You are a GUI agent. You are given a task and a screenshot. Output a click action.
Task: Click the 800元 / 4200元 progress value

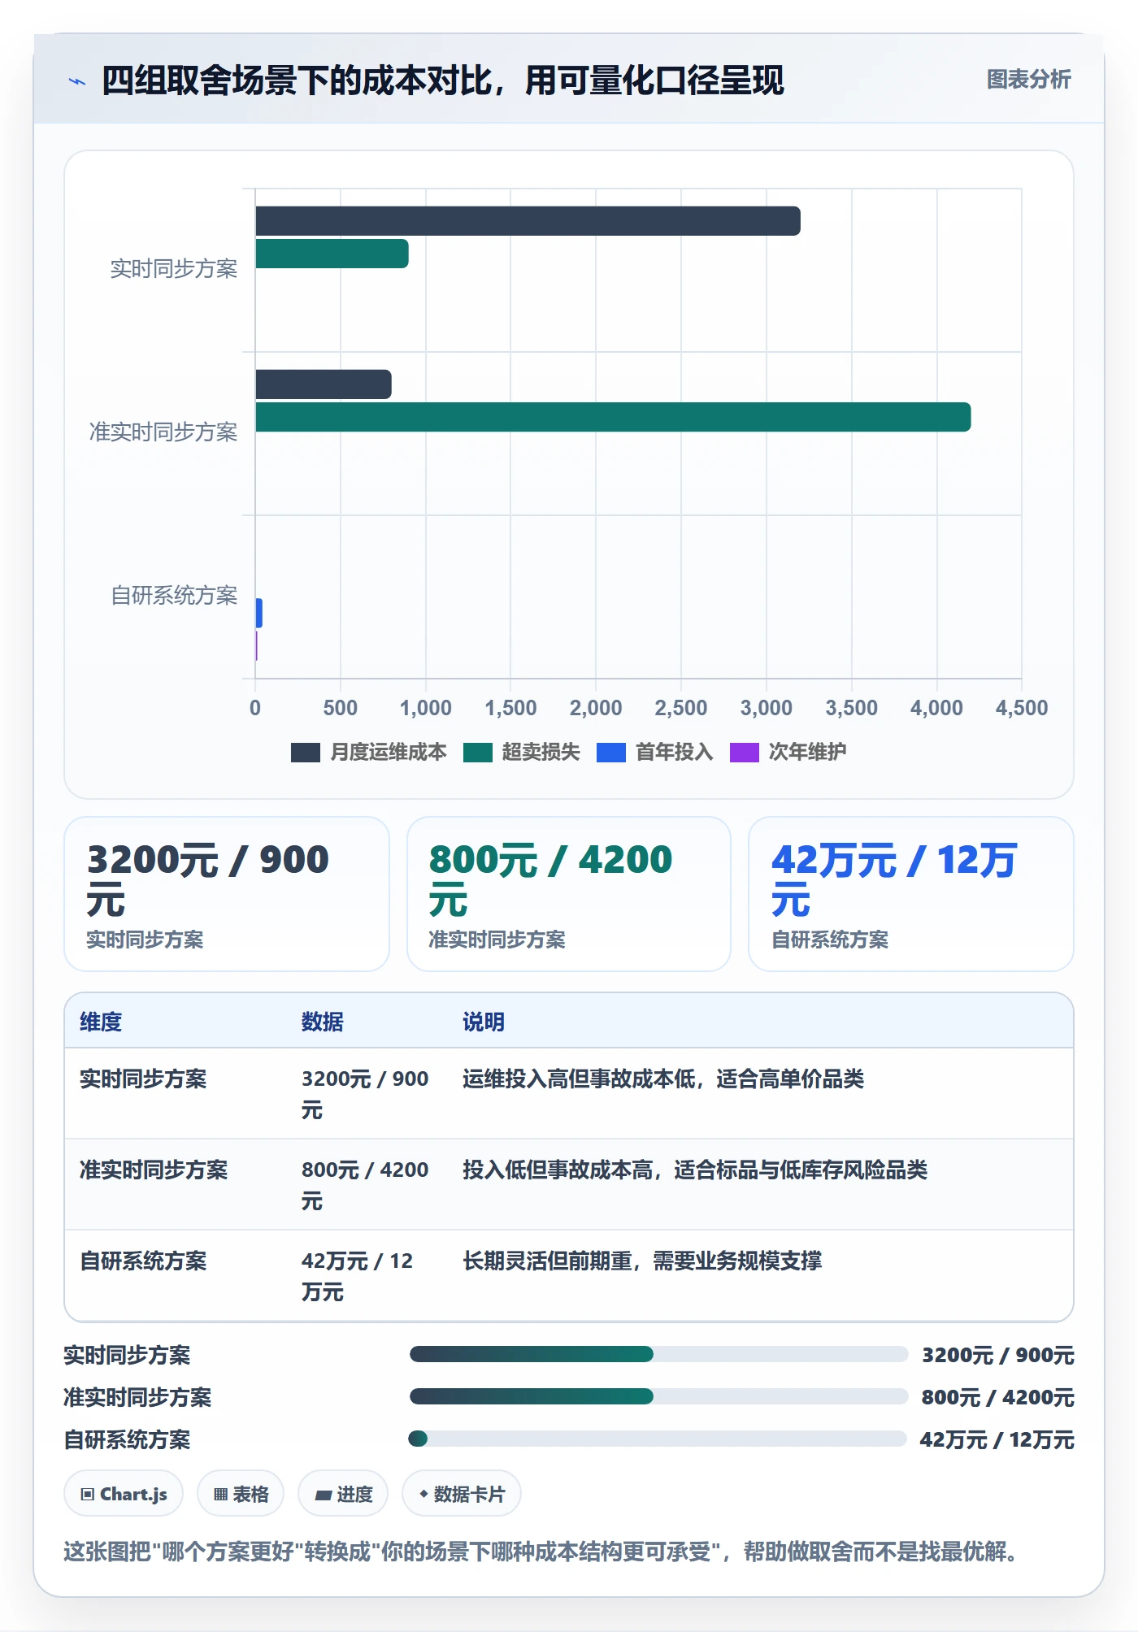pos(998,1397)
